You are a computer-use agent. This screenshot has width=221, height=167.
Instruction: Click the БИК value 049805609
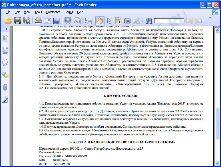click(61, 160)
